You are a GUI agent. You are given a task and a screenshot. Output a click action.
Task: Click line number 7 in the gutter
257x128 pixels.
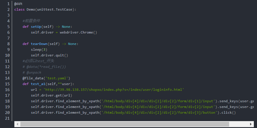[8, 38]
